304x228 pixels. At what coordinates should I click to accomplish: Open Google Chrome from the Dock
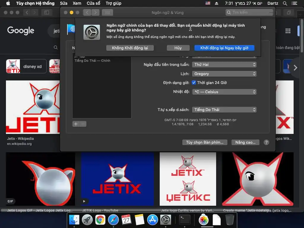pyautogui.click(x=100, y=220)
